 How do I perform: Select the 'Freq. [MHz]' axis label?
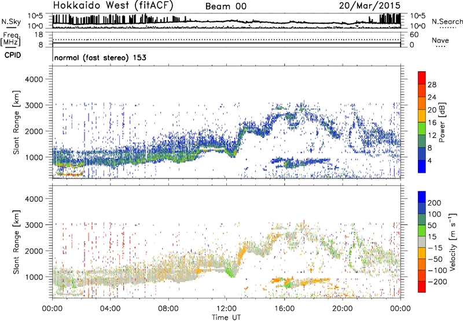[x=10, y=39]
